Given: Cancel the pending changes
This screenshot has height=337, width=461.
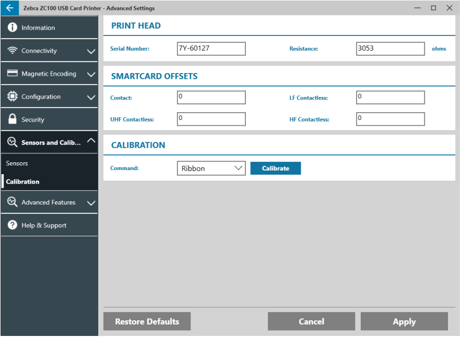Looking at the screenshot, I should [311, 321].
